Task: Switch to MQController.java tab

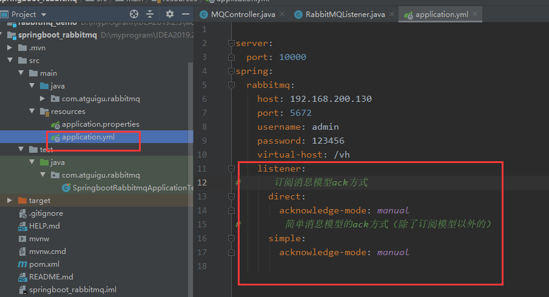Action: [242, 15]
